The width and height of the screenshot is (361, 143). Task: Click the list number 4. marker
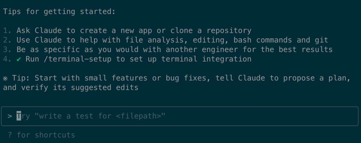[x=7, y=59]
